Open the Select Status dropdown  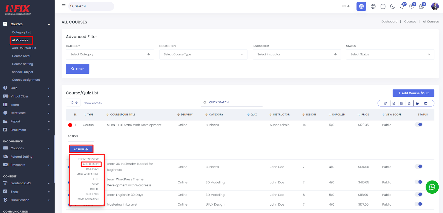coord(390,54)
